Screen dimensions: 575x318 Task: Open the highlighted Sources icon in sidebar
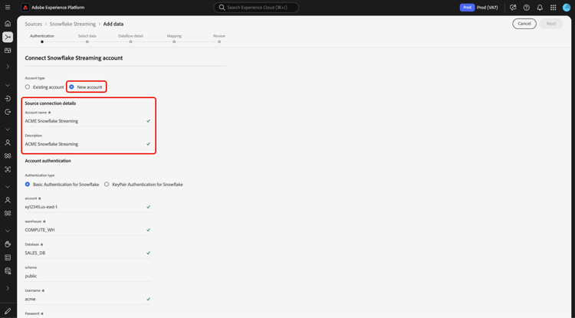coord(8,37)
